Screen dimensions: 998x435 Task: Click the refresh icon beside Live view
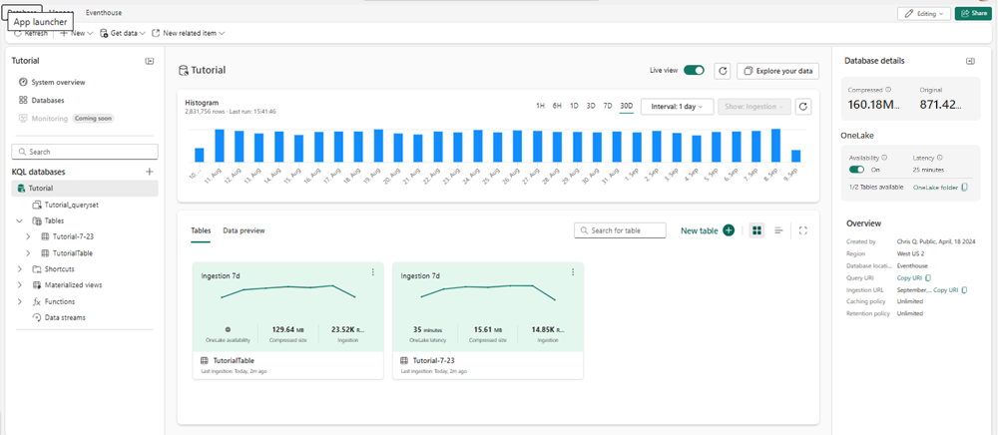coord(721,71)
